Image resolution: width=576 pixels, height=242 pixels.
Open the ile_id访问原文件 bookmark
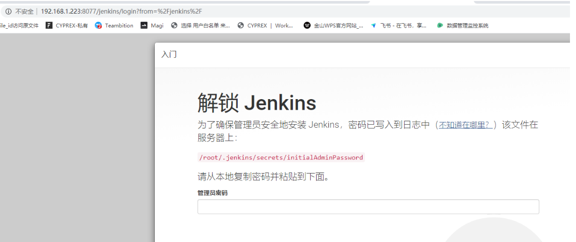(19, 25)
